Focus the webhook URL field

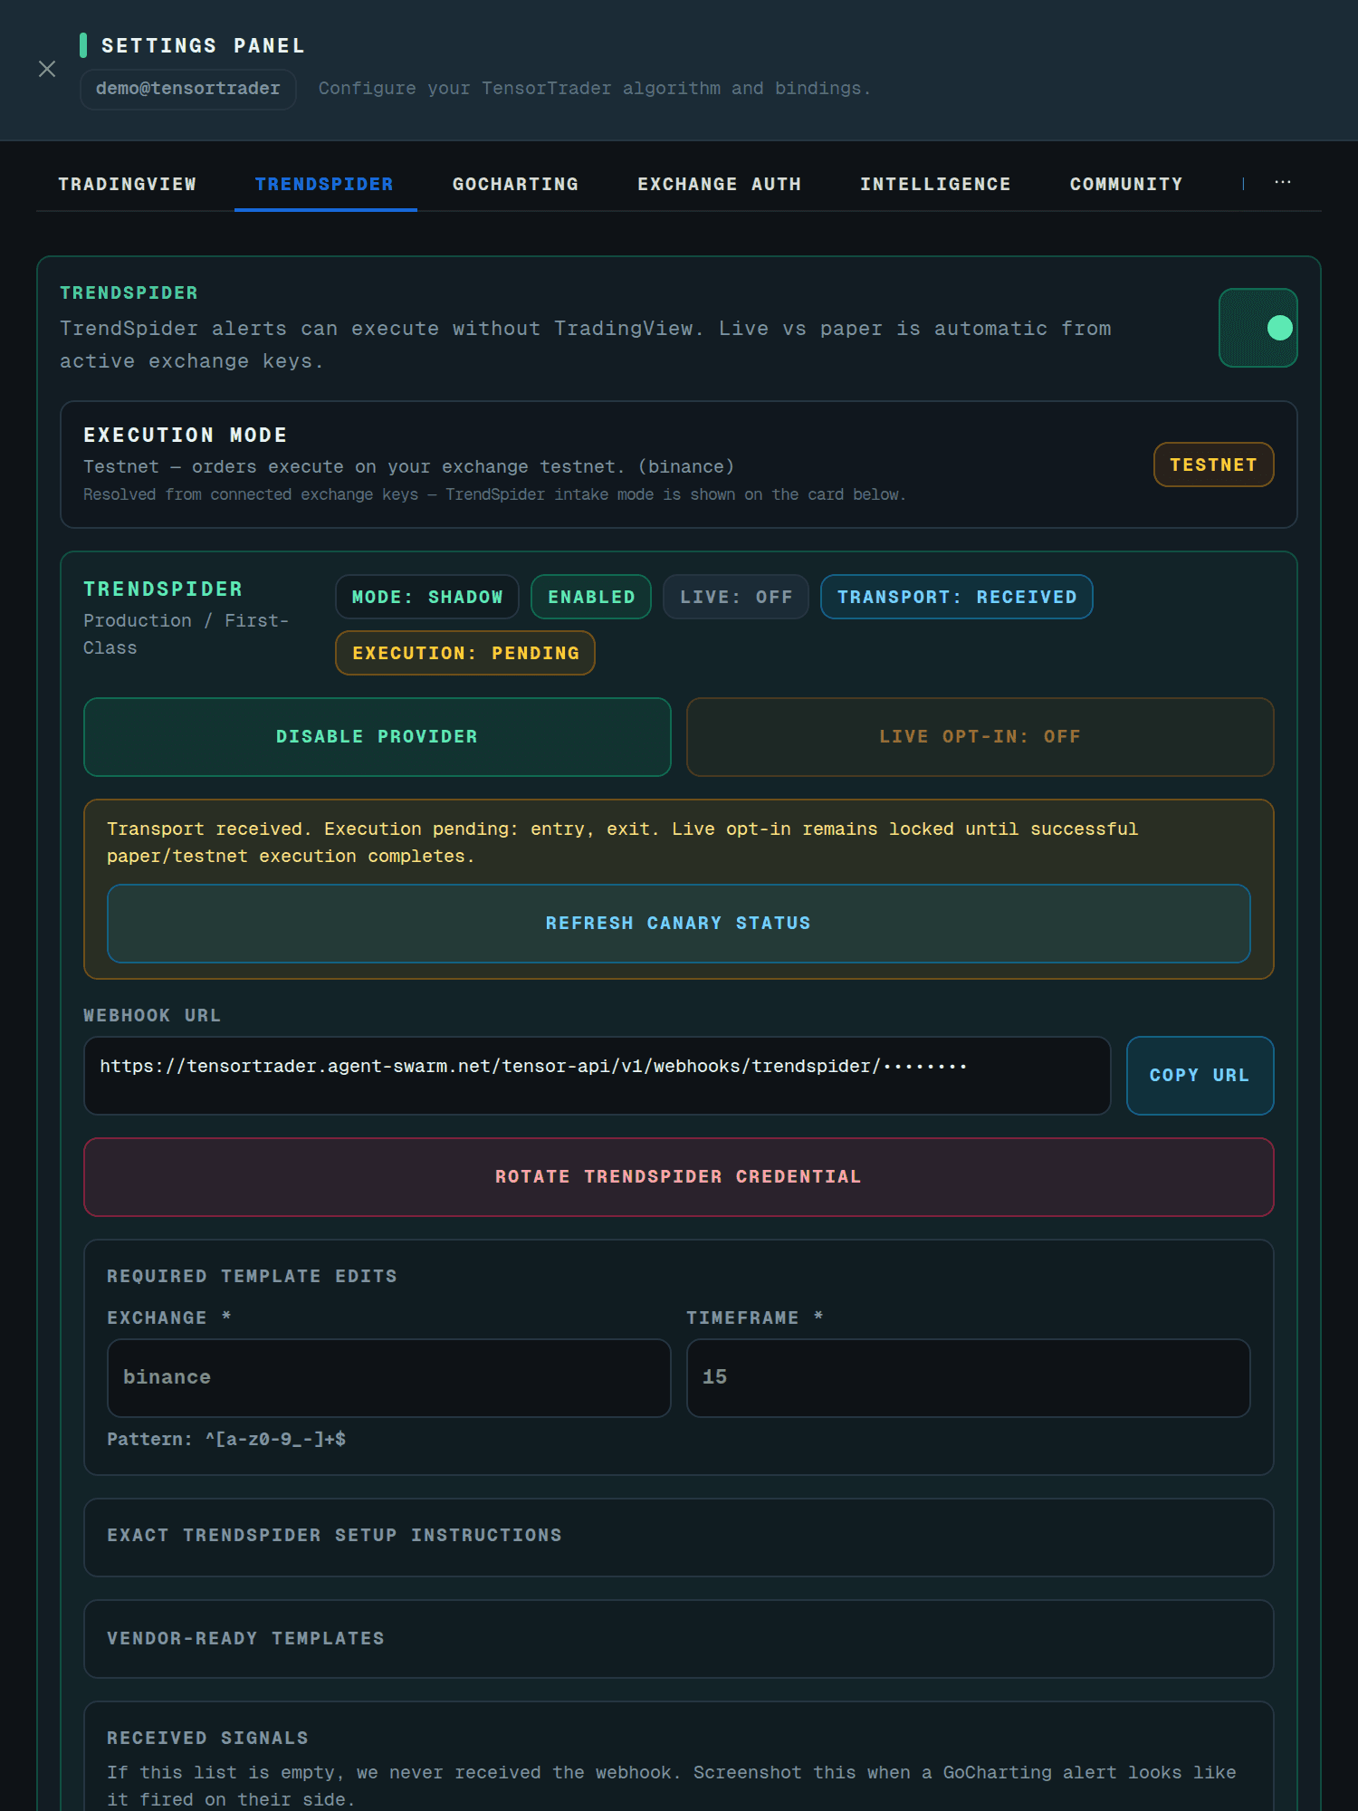[598, 1076]
